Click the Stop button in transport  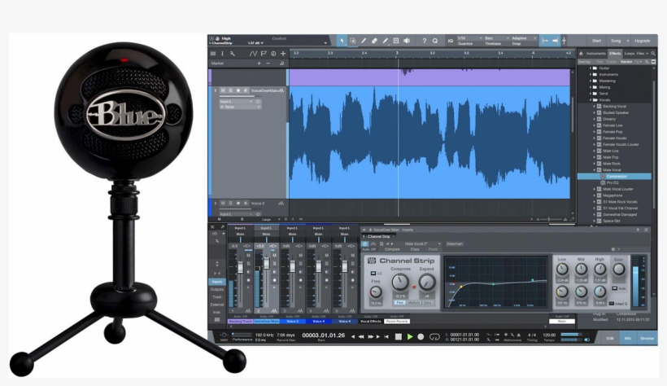point(398,336)
